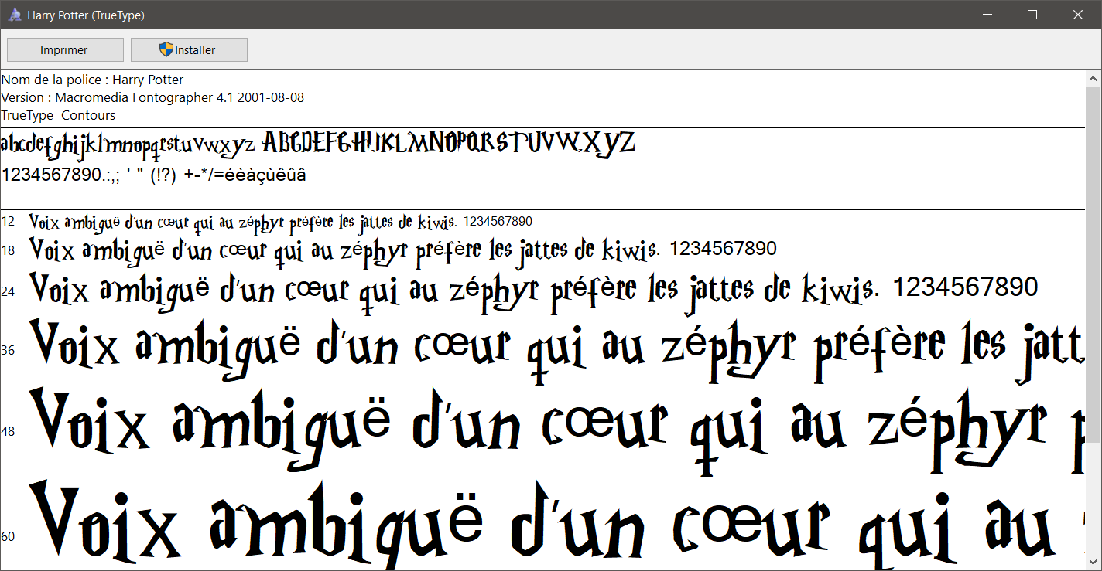
Task: Minimize the Harry Potter font window
Action: 989,15
